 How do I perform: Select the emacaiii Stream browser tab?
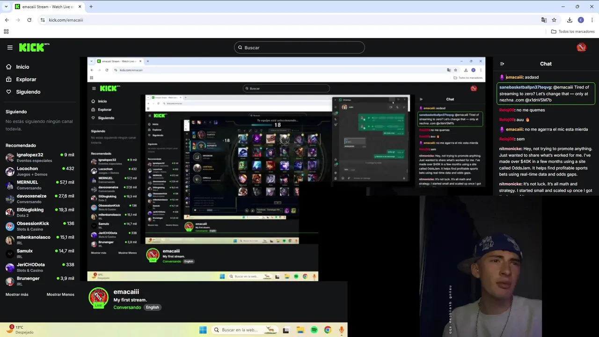pos(47,7)
